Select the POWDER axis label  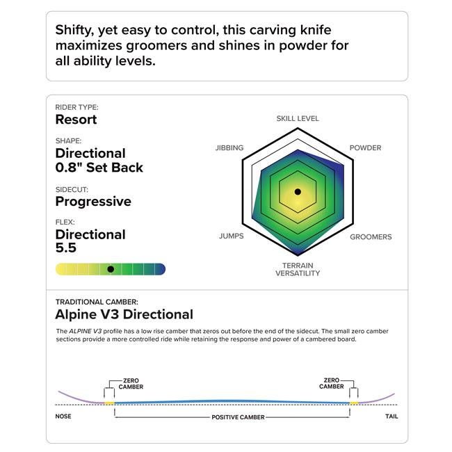(365, 148)
